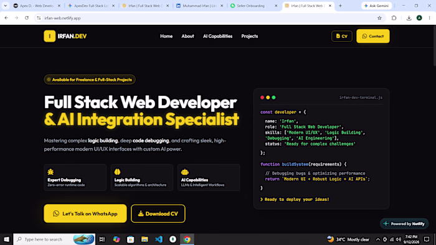Open the Chrome profile avatar
Image resolution: width=436 pixels, height=245 pixels.
(x=419, y=18)
